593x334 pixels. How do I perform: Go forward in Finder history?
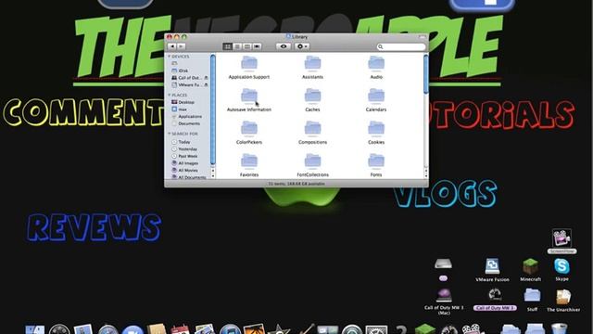pos(182,46)
